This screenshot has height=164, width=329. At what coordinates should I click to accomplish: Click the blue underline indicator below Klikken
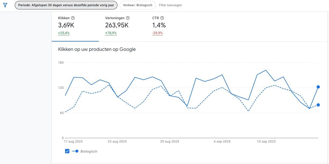pos(75,41)
